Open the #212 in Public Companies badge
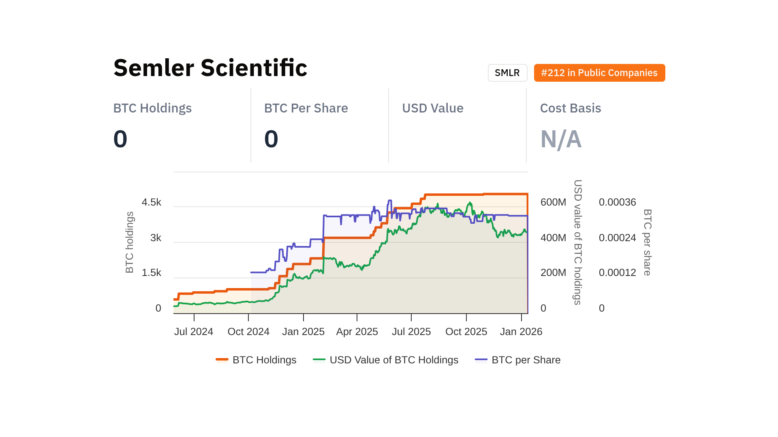 (599, 73)
